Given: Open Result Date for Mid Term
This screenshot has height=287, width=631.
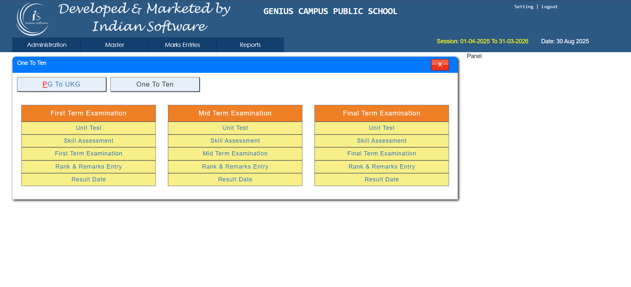Looking at the screenshot, I should (235, 180).
